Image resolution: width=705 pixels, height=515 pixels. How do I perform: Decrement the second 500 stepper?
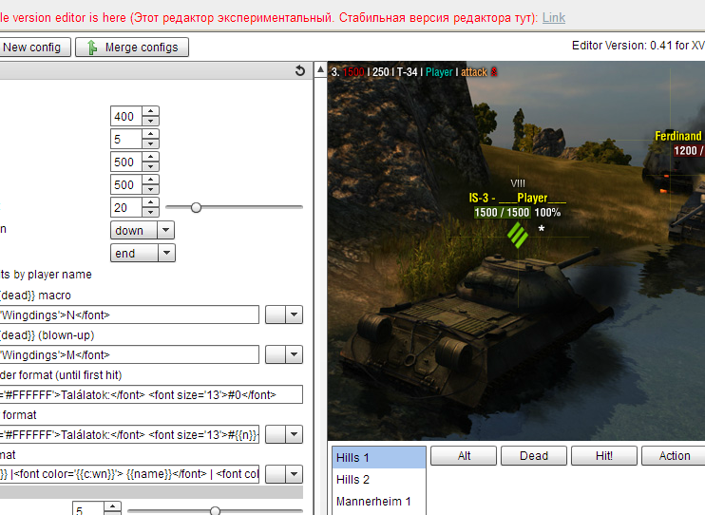(x=151, y=189)
